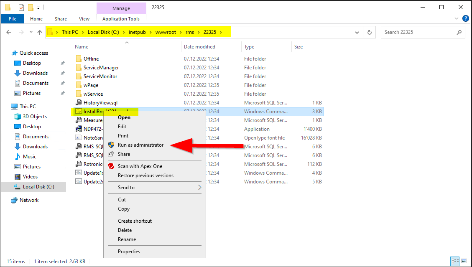The height and width of the screenshot is (267, 472).
Task: Click 'This PC' in the address path
Action: coord(70,32)
